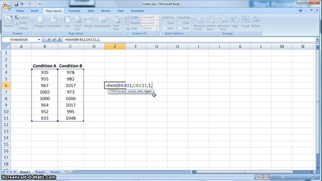
Task: Toggle Gridlines Print checkbox
Action: coord(165,28)
